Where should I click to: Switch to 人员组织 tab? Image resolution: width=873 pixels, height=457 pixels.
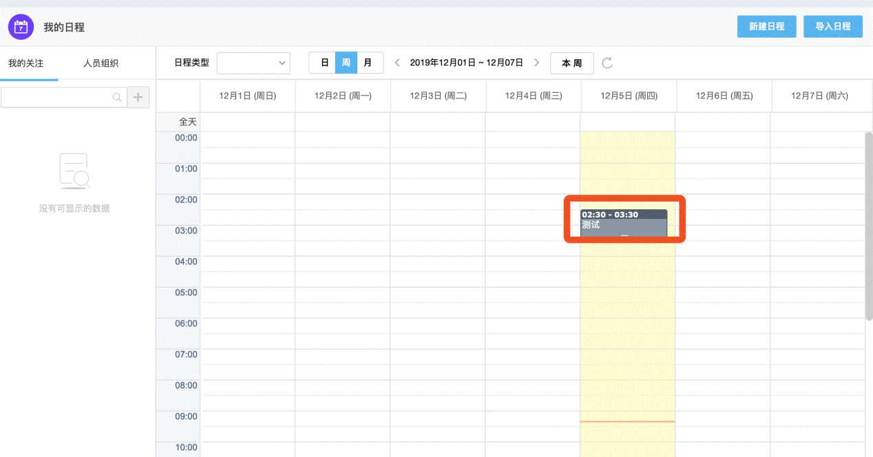click(x=101, y=63)
